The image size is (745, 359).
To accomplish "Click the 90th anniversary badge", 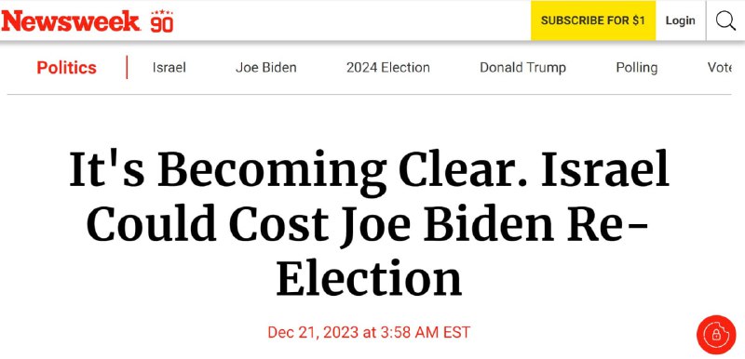I will [x=162, y=21].
